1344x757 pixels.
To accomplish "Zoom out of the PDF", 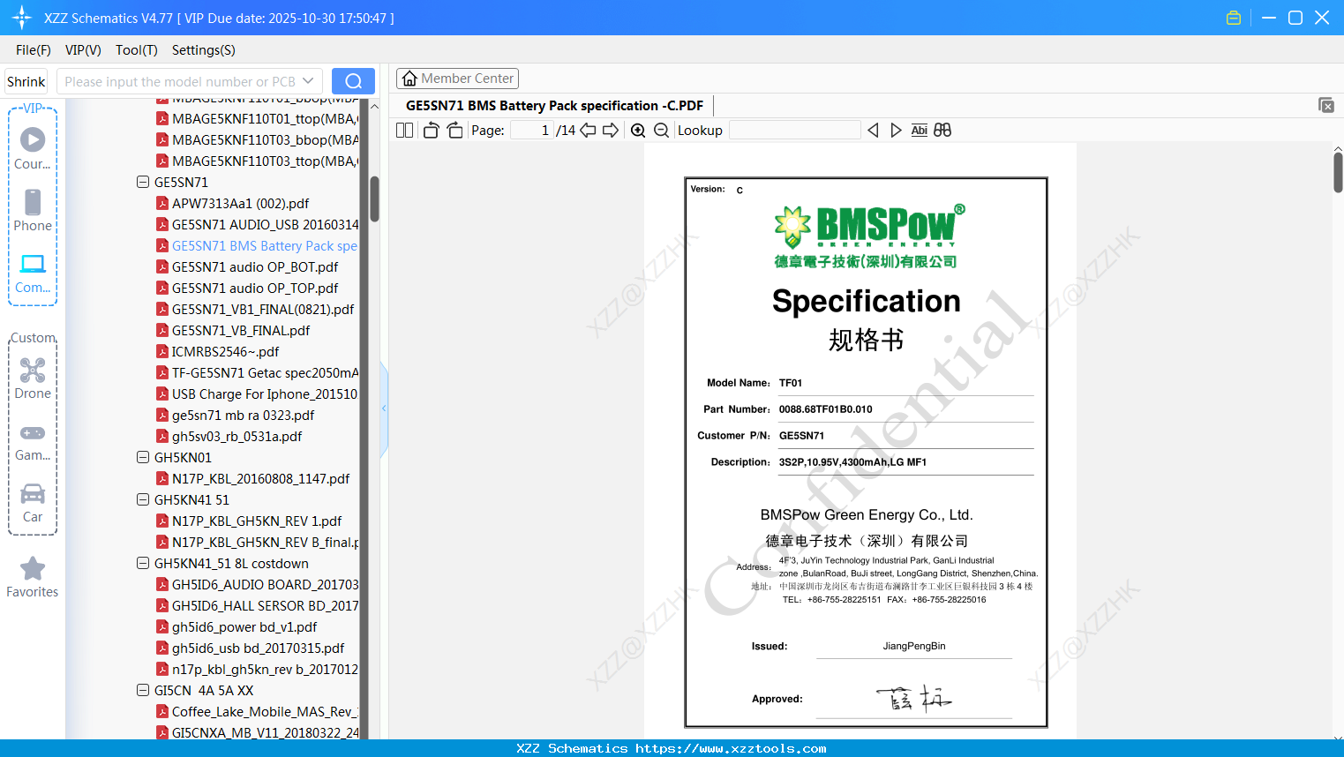I will pos(662,131).
